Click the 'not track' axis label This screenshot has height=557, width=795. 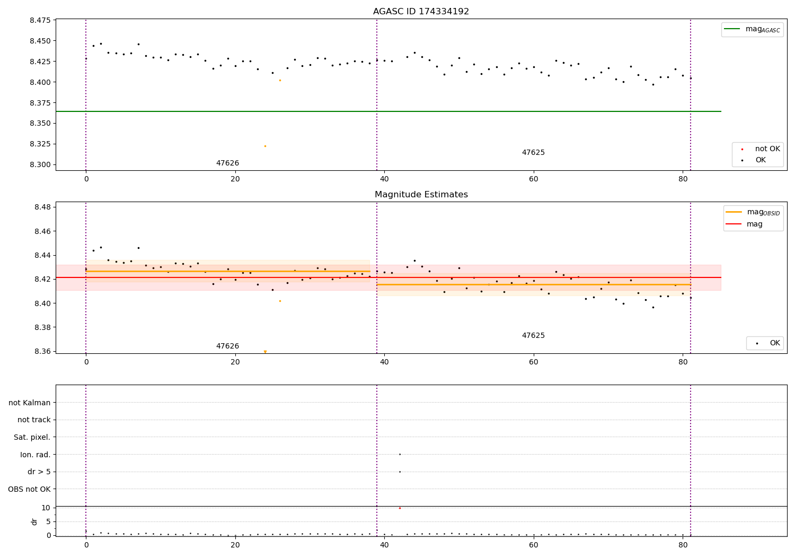pos(34,420)
